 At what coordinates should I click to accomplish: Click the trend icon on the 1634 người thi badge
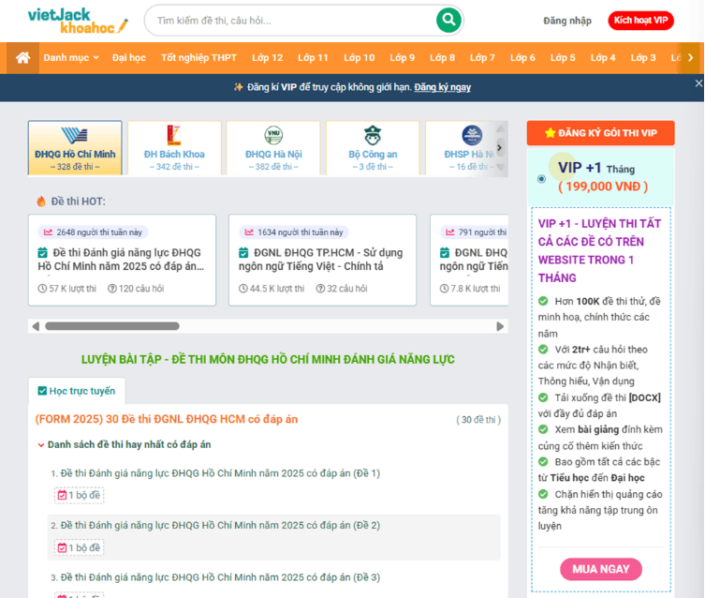click(249, 232)
